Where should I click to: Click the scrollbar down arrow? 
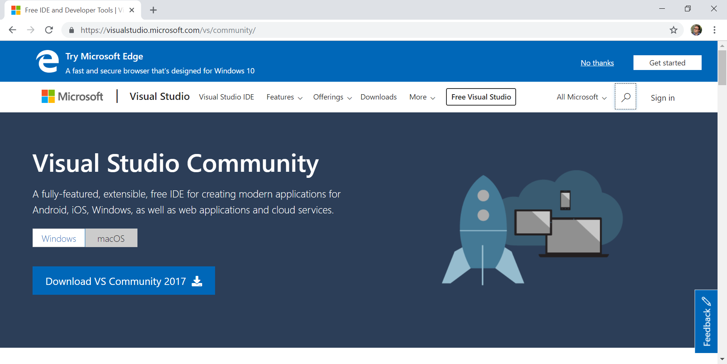pos(722,359)
